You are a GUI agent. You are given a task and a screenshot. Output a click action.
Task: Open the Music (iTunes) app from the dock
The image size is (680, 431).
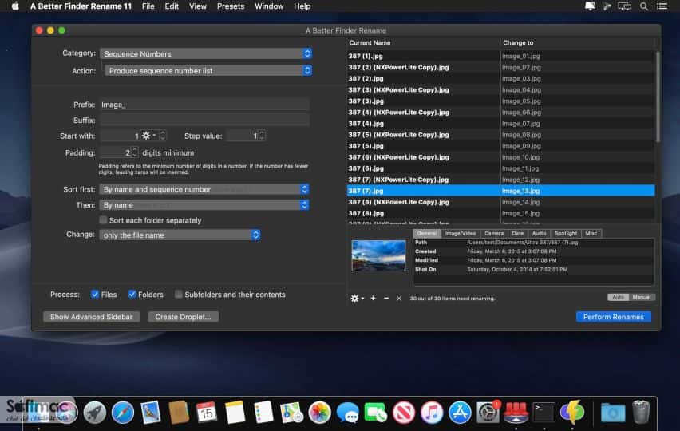(432, 413)
